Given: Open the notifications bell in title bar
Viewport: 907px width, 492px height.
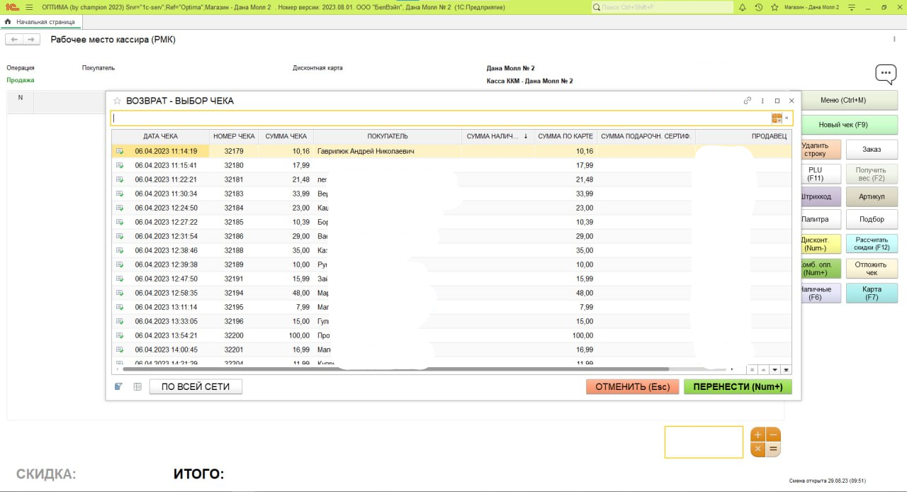Looking at the screenshot, I should pyautogui.click(x=742, y=7).
